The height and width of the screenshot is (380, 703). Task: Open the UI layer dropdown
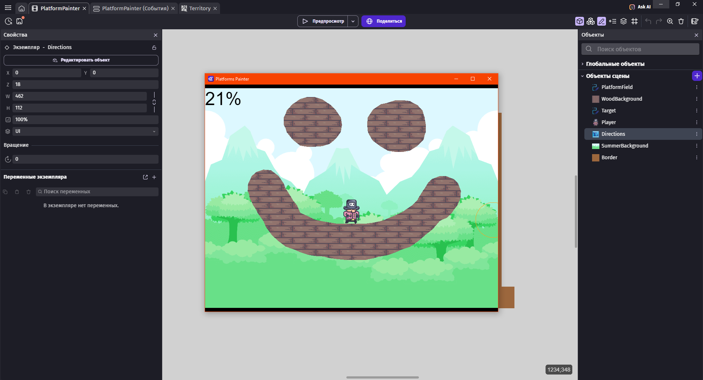85,131
